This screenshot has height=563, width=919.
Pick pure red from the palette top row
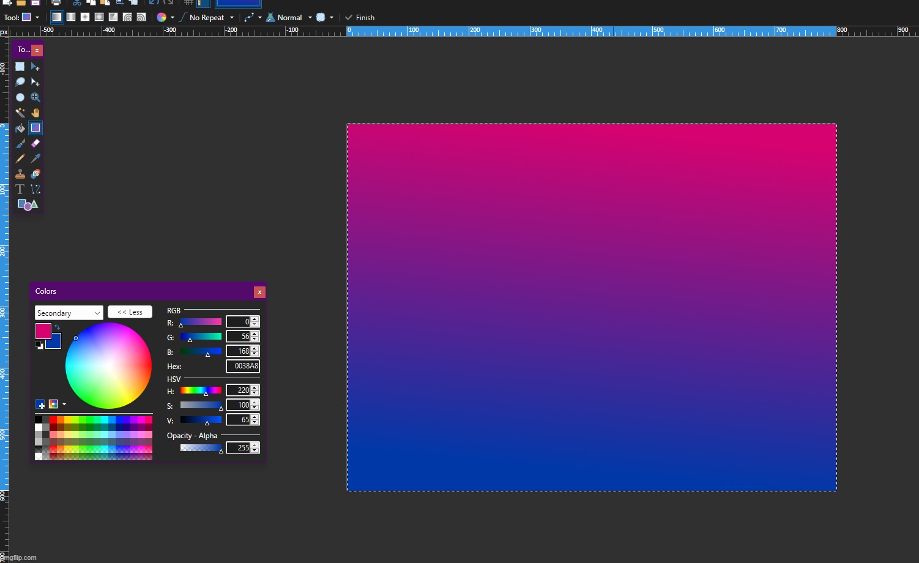coord(53,420)
